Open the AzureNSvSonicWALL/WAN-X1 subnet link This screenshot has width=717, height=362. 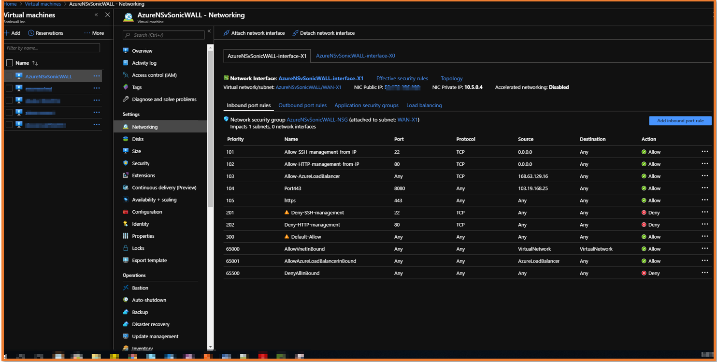(x=308, y=87)
